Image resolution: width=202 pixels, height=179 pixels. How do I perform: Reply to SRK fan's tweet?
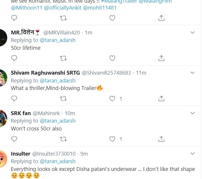[x=14, y=139]
